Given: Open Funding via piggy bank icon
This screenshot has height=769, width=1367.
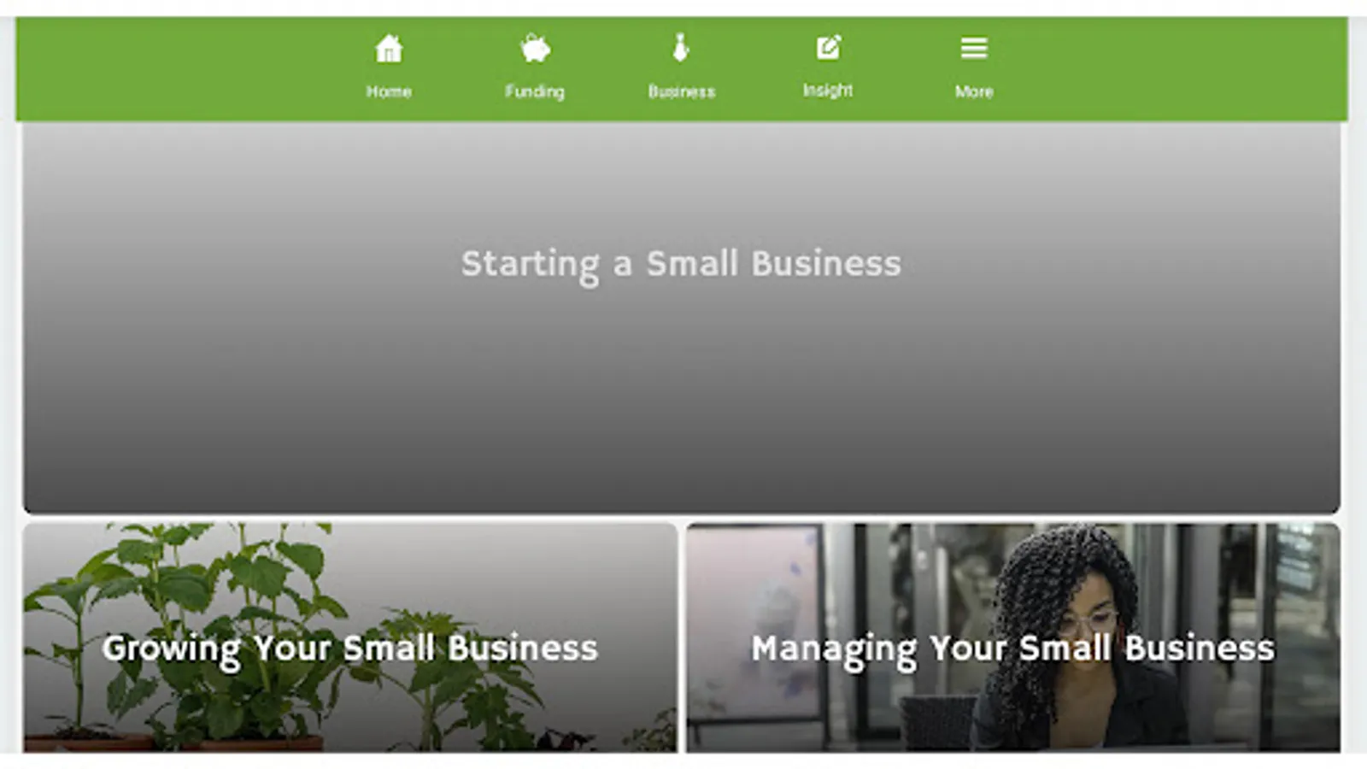Looking at the screenshot, I should tap(536, 49).
